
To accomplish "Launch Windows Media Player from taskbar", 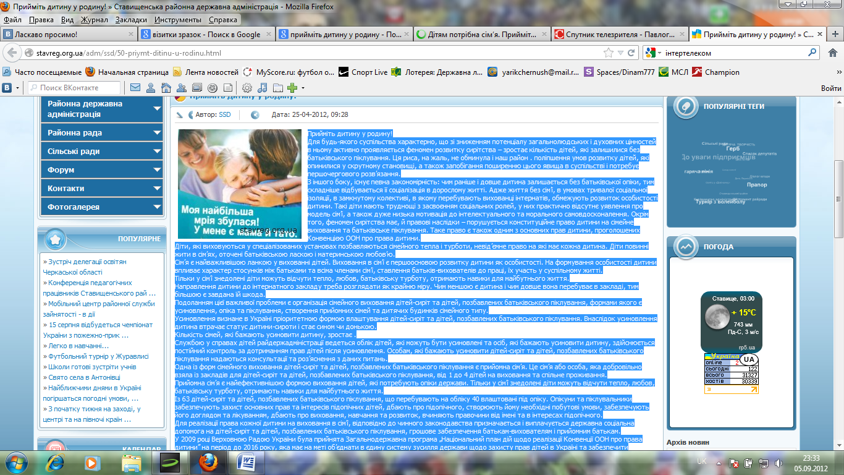I will pos(93,462).
